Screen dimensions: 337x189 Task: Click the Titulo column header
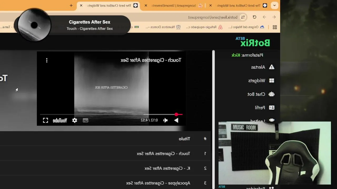(x=184, y=139)
